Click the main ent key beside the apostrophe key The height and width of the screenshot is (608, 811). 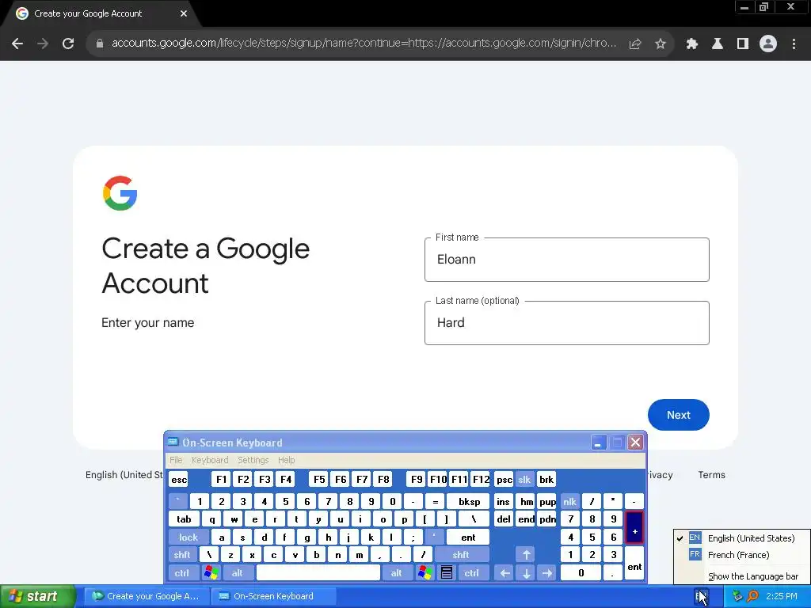[468, 538]
